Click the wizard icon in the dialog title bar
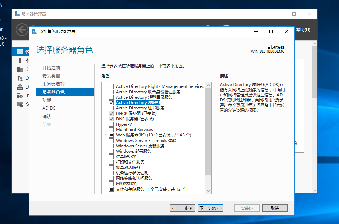This screenshot has height=224, width=339. 34,31
